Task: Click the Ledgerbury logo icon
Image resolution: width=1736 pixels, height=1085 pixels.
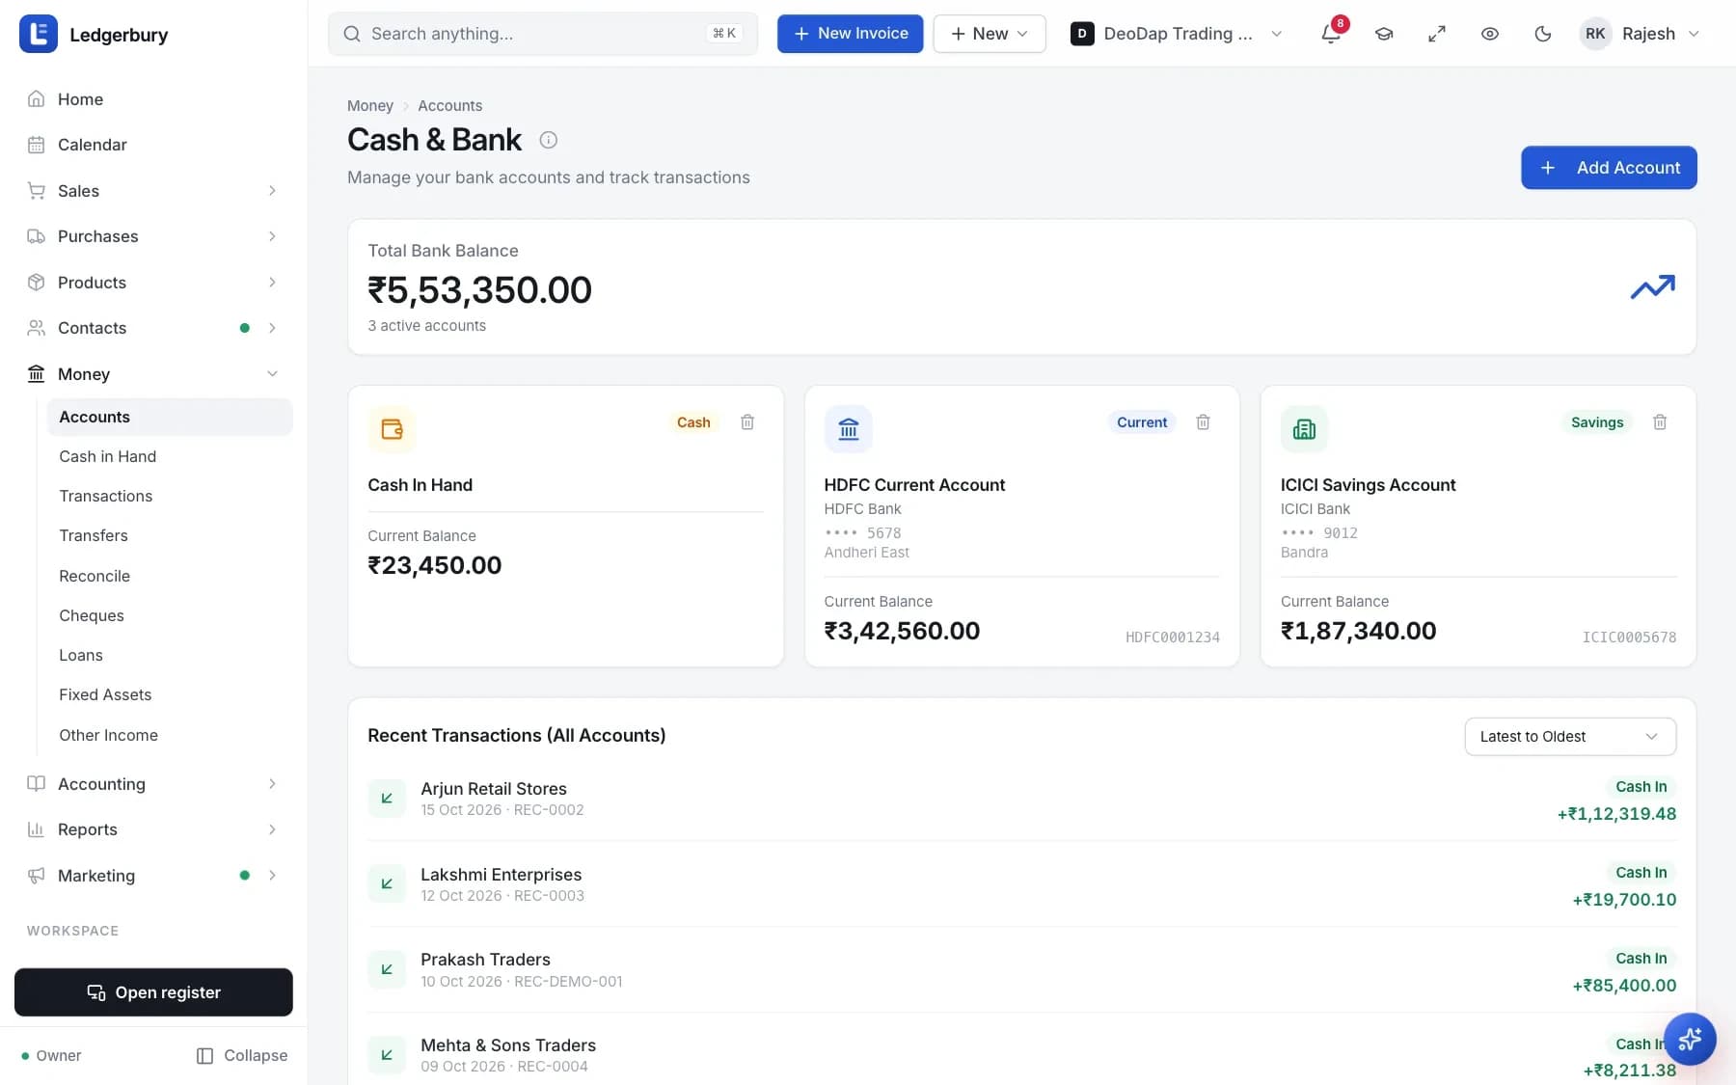Action: (x=39, y=34)
